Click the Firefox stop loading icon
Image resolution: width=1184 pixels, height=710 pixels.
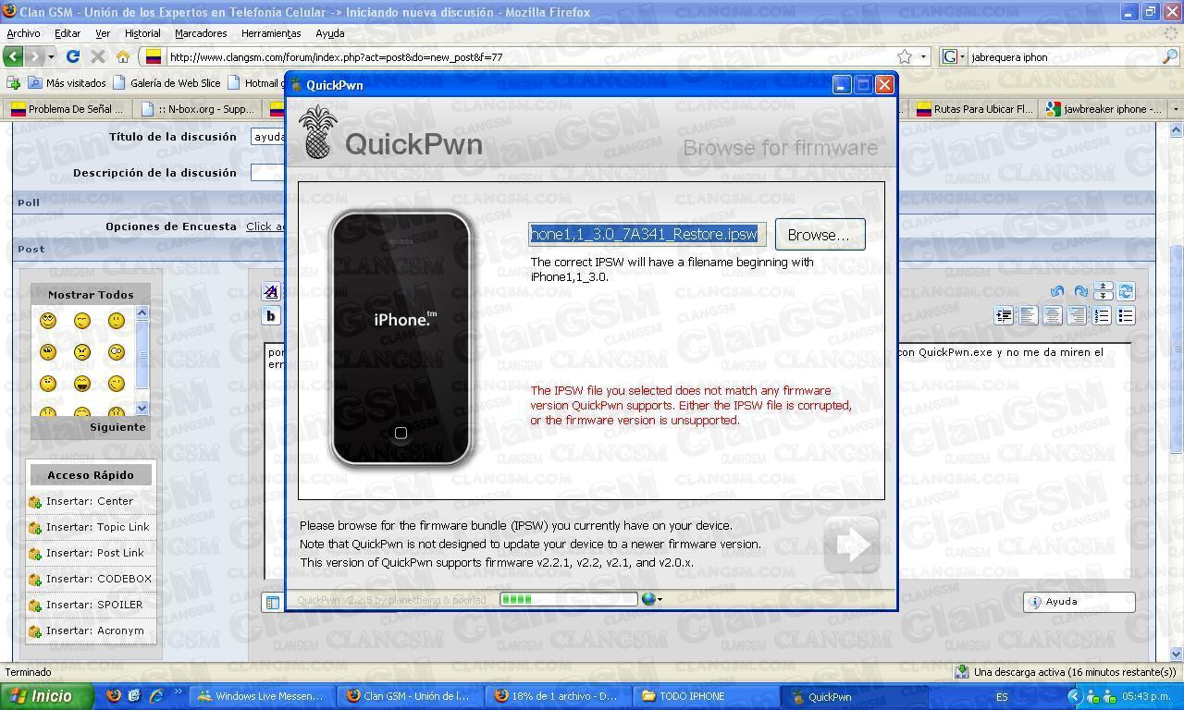pos(98,56)
